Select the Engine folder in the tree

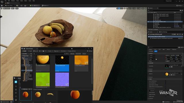tap(25, 81)
